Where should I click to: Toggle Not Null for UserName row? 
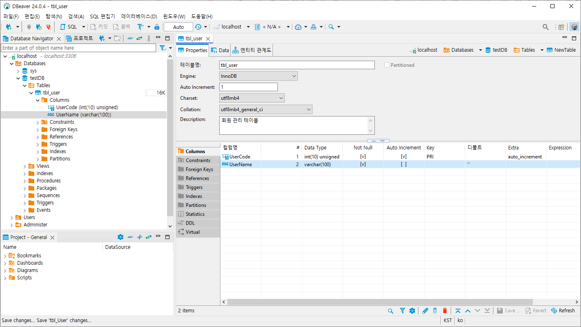[x=363, y=165]
